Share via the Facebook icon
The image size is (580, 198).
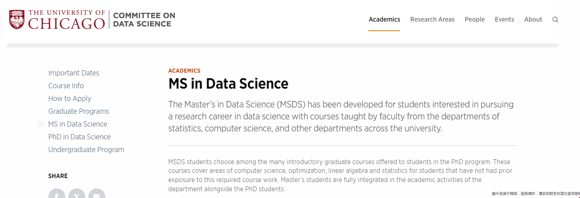click(57, 194)
